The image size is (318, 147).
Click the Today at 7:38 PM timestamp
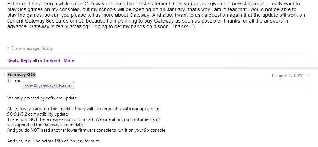pos(287,75)
